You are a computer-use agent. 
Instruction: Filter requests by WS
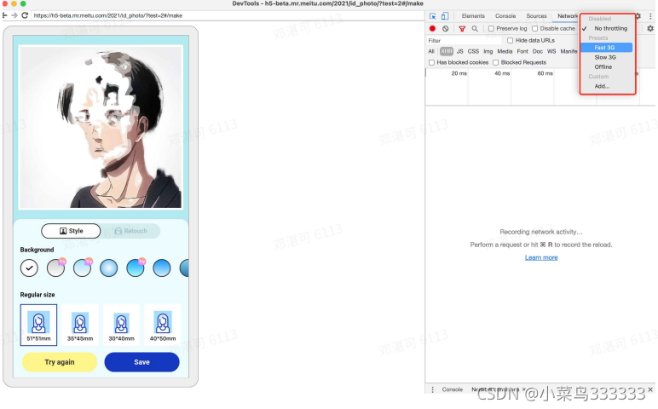click(x=551, y=51)
